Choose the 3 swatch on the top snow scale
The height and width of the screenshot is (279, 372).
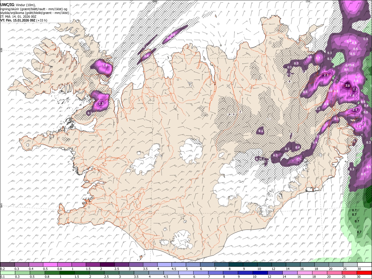(x=135, y=264)
